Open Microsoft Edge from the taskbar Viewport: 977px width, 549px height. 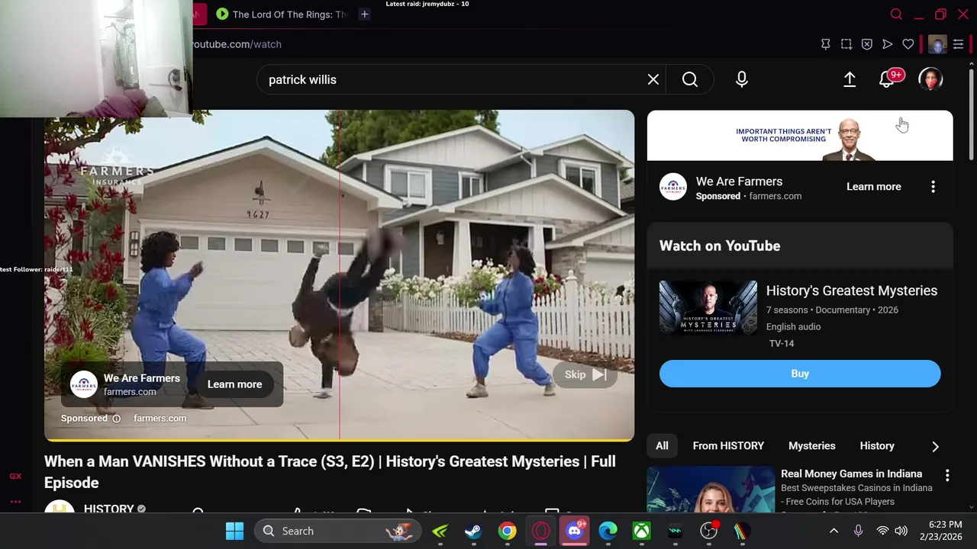click(x=608, y=531)
